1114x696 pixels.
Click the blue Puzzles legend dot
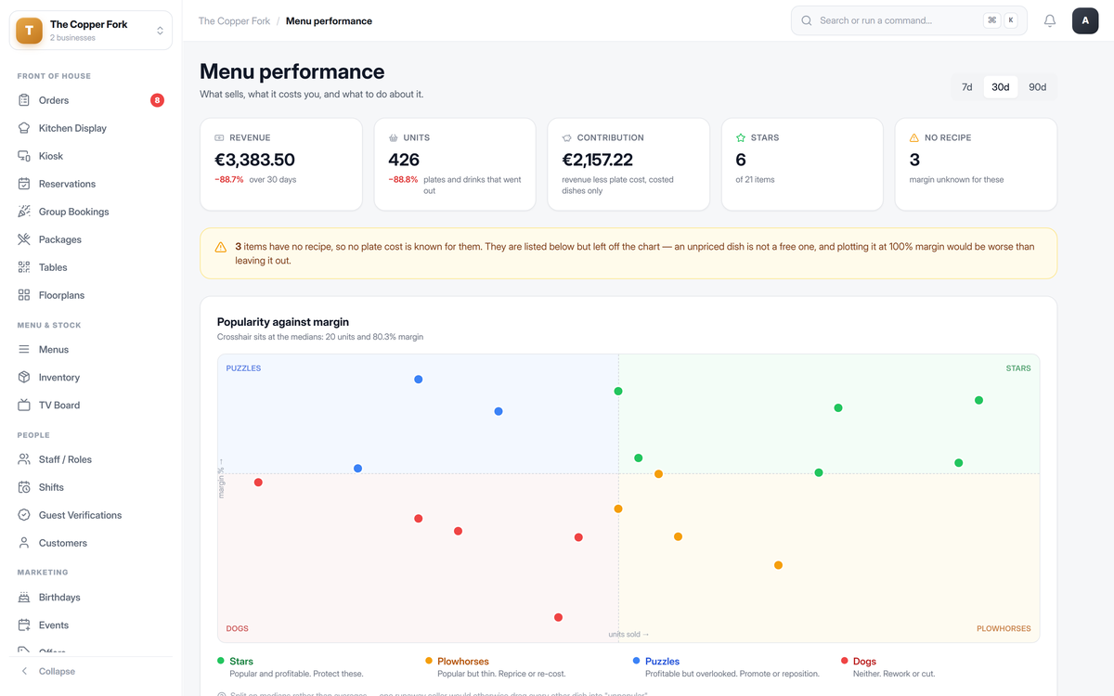636,661
